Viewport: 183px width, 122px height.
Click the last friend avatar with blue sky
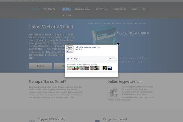pos(110,68)
